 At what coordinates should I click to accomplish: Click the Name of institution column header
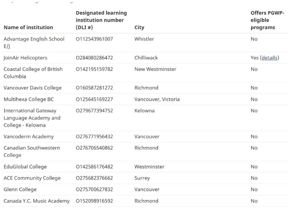[28, 27]
